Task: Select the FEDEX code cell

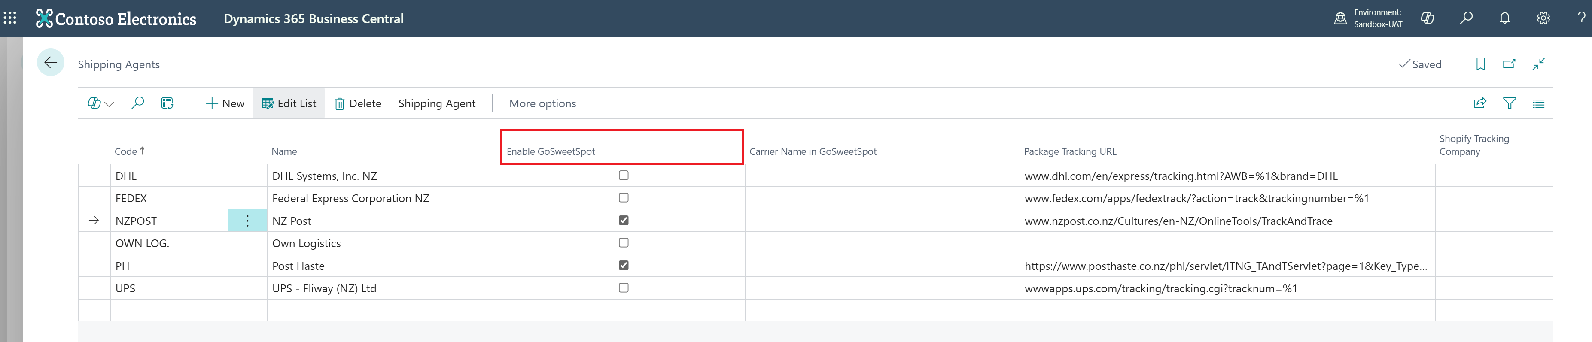Action: pyautogui.click(x=169, y=198)
